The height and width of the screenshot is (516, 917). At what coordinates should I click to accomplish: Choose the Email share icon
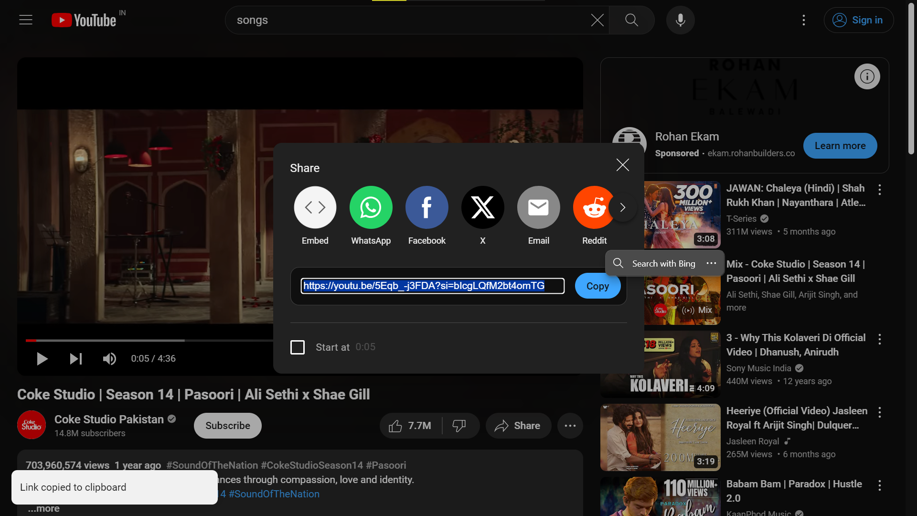tap(538, 207)
